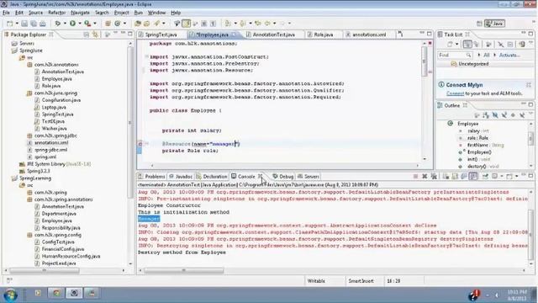Toggle Categorized view in Task List toolbar
The image size is (538, 303).
pyautogui.click(x=467, y=45)
